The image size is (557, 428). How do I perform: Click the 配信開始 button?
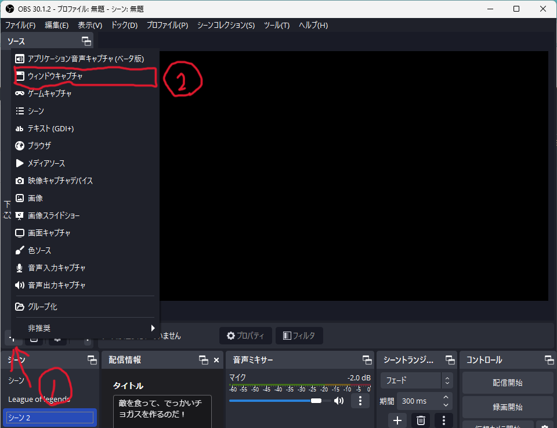[x=507, y=383]
